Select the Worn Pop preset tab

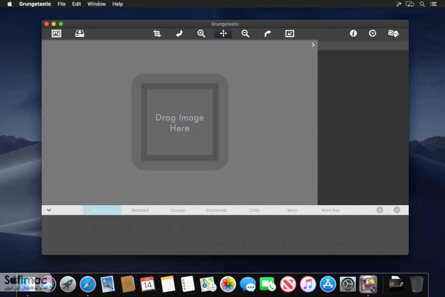(330, 210)
